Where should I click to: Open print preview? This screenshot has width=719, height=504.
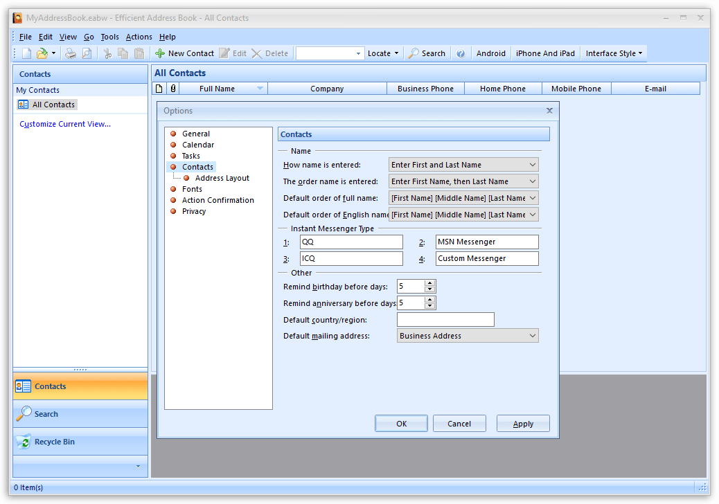tap(85, 53)
